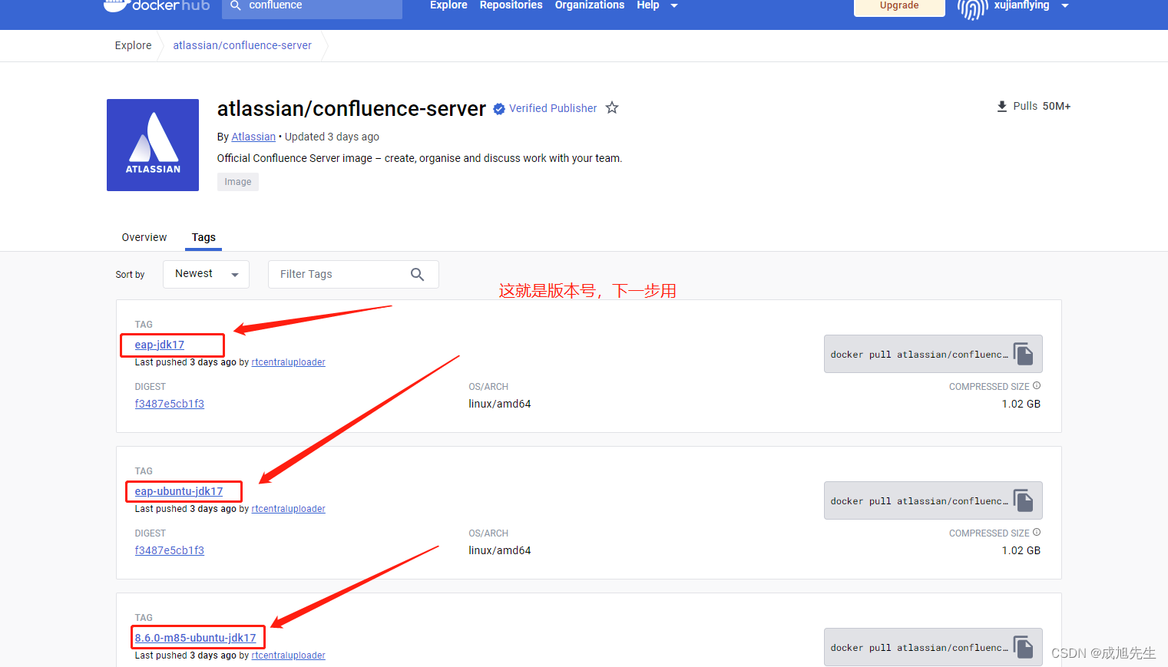Click the Filter Tags input field

353,274
